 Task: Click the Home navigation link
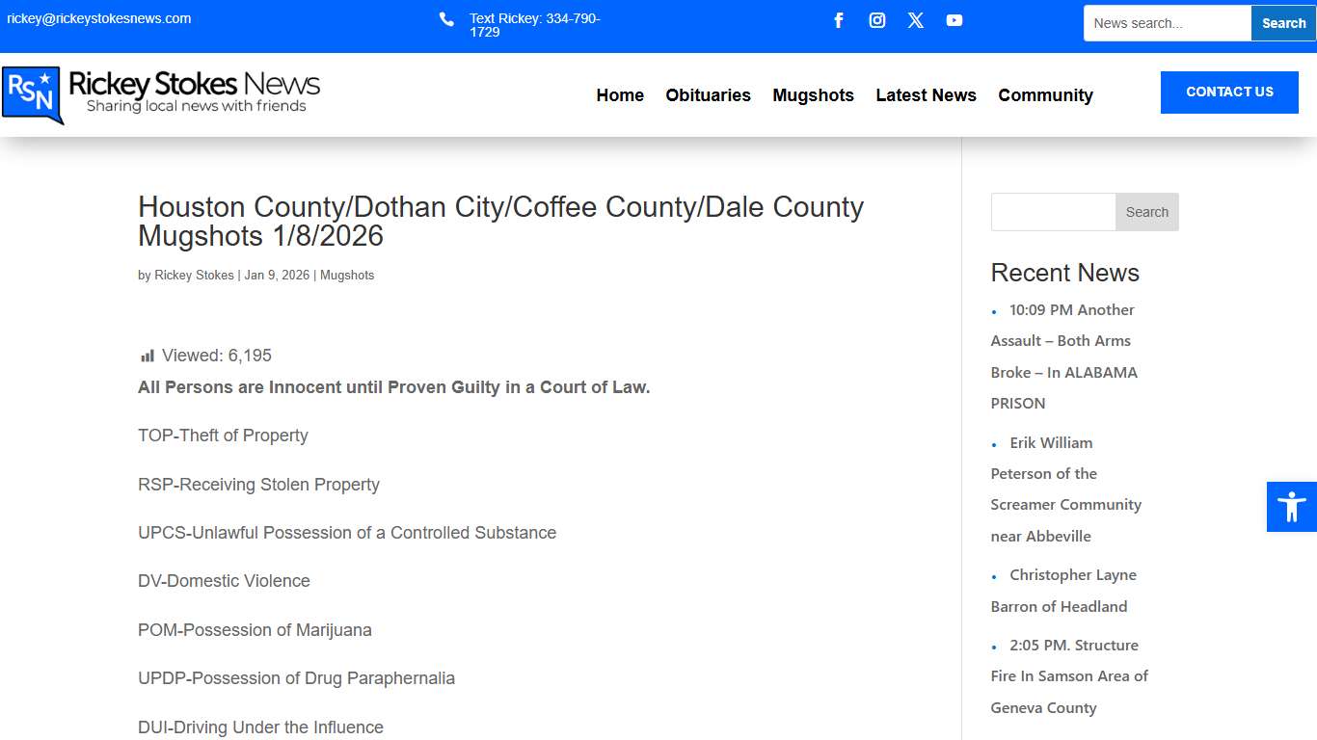click(x=619, y=95)
